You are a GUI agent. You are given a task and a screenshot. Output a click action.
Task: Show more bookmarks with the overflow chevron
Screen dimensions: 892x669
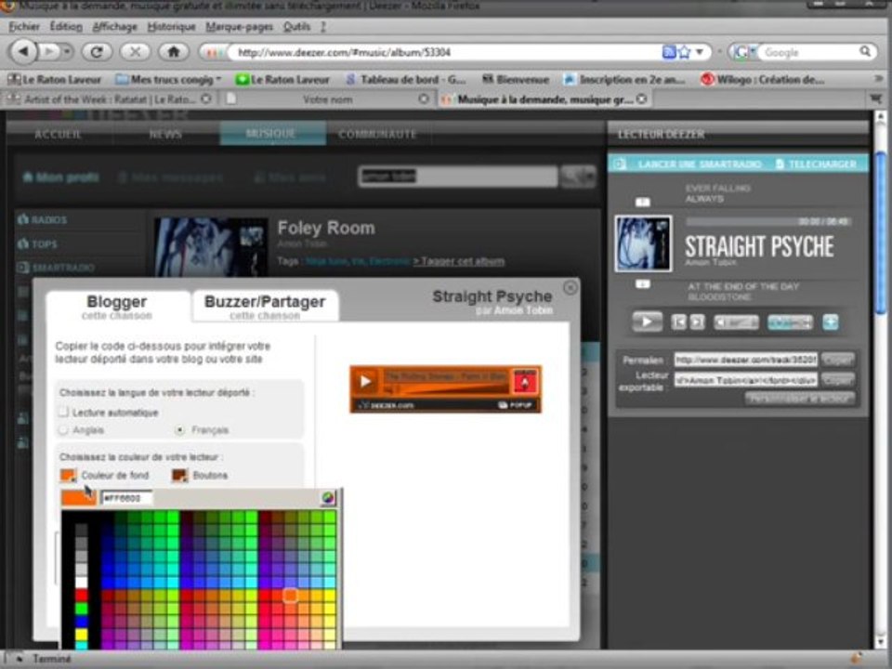878,79
